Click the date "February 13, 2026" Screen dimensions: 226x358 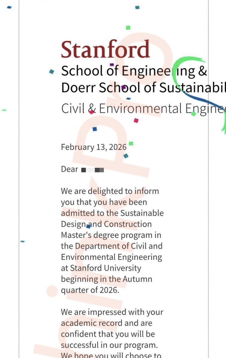(x=94, y=147)
